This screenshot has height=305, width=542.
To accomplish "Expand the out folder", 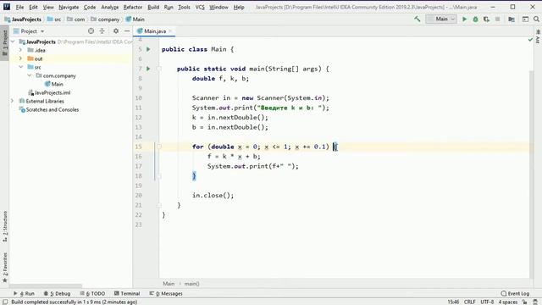I will 20,58.
